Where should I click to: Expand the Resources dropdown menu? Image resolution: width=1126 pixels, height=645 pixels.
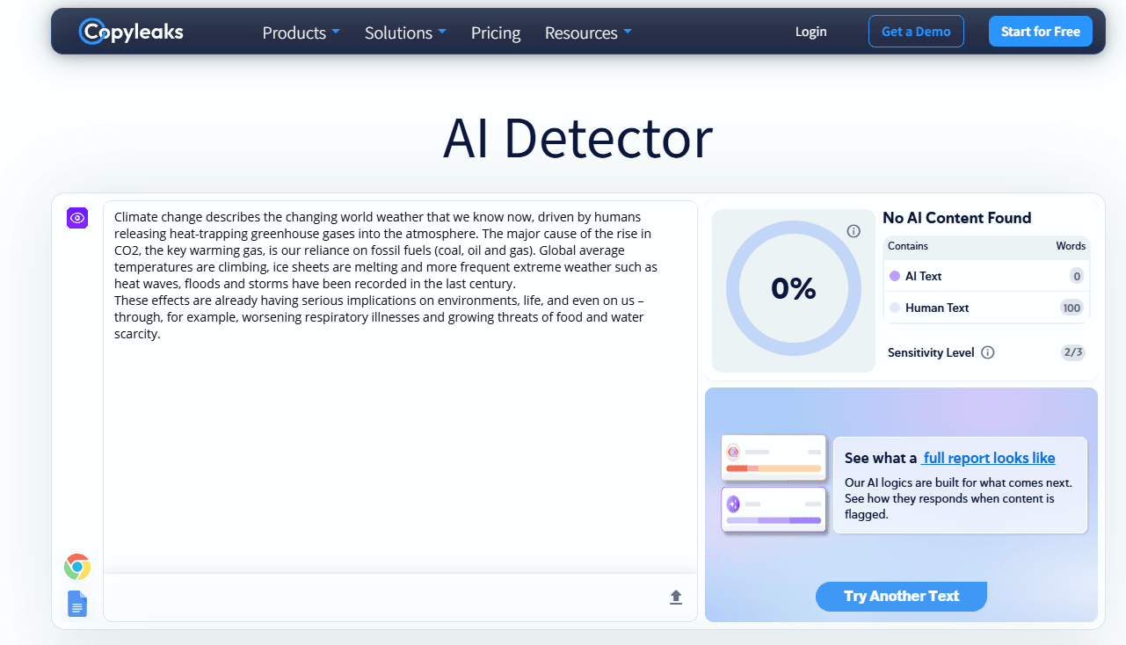click(x=588, y=33)
